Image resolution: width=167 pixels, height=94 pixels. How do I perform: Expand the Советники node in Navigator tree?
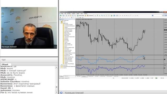[60, 65]
